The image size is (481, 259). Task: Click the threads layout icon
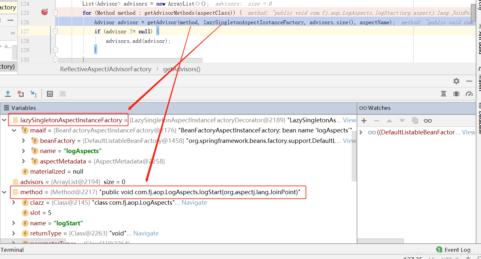point(456,94)
